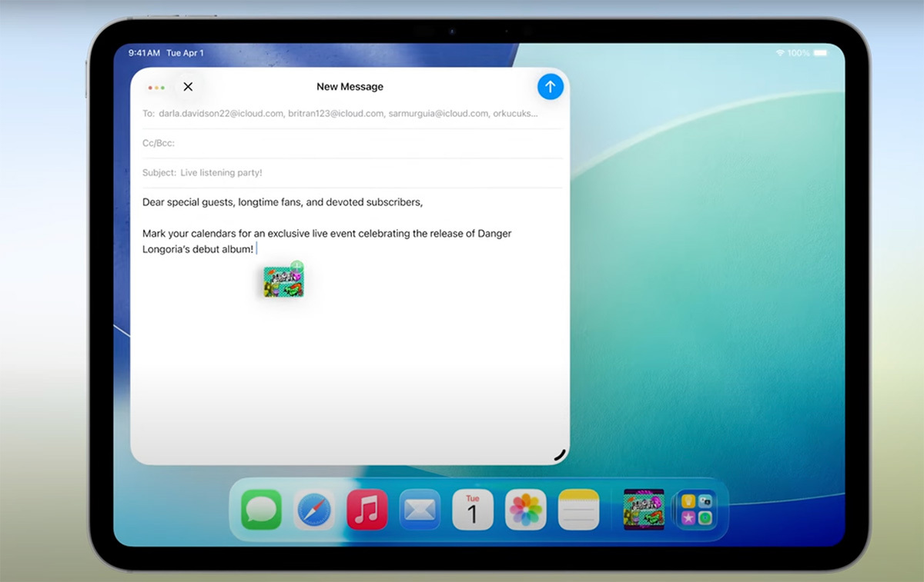
Task: Tap the green plus badge on the attachment
Action: click(296, 268)
